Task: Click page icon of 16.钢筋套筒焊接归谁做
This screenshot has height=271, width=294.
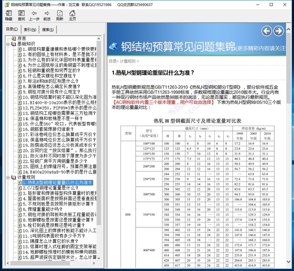Action: pyautogui.click(x=20, y=129)
